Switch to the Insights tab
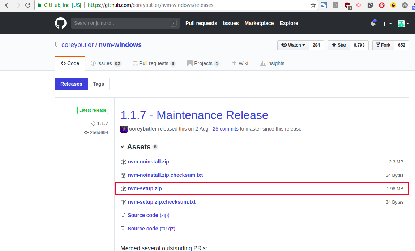415x251 pixels. [x=272, y=63]
